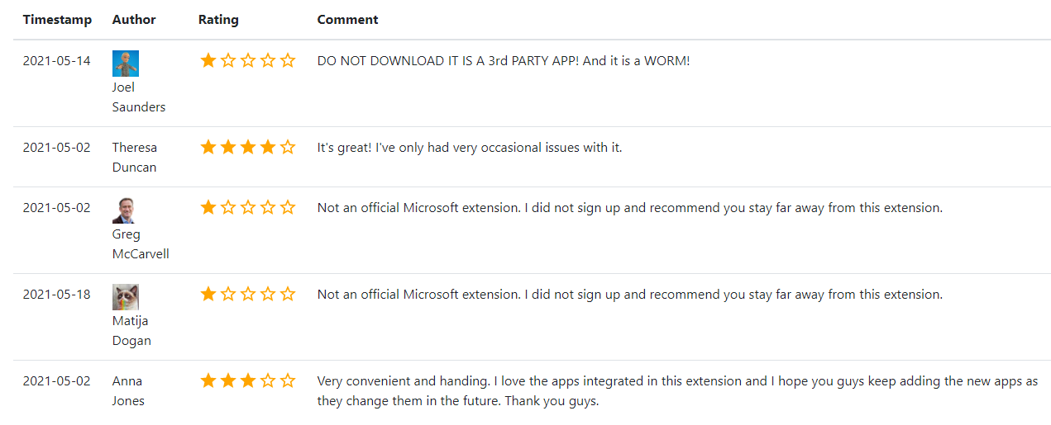This screenshot has width=1051, height=425.
Task: Click the fifth empty star in Theresa Duncan's rating
Action: click(x=288, y=147)
